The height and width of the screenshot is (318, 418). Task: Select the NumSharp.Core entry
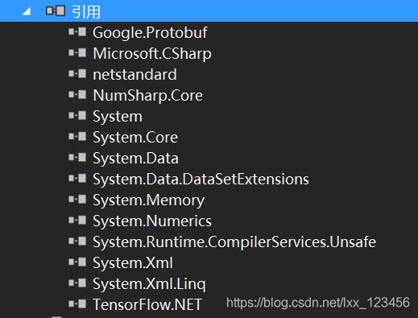(147, 96)
